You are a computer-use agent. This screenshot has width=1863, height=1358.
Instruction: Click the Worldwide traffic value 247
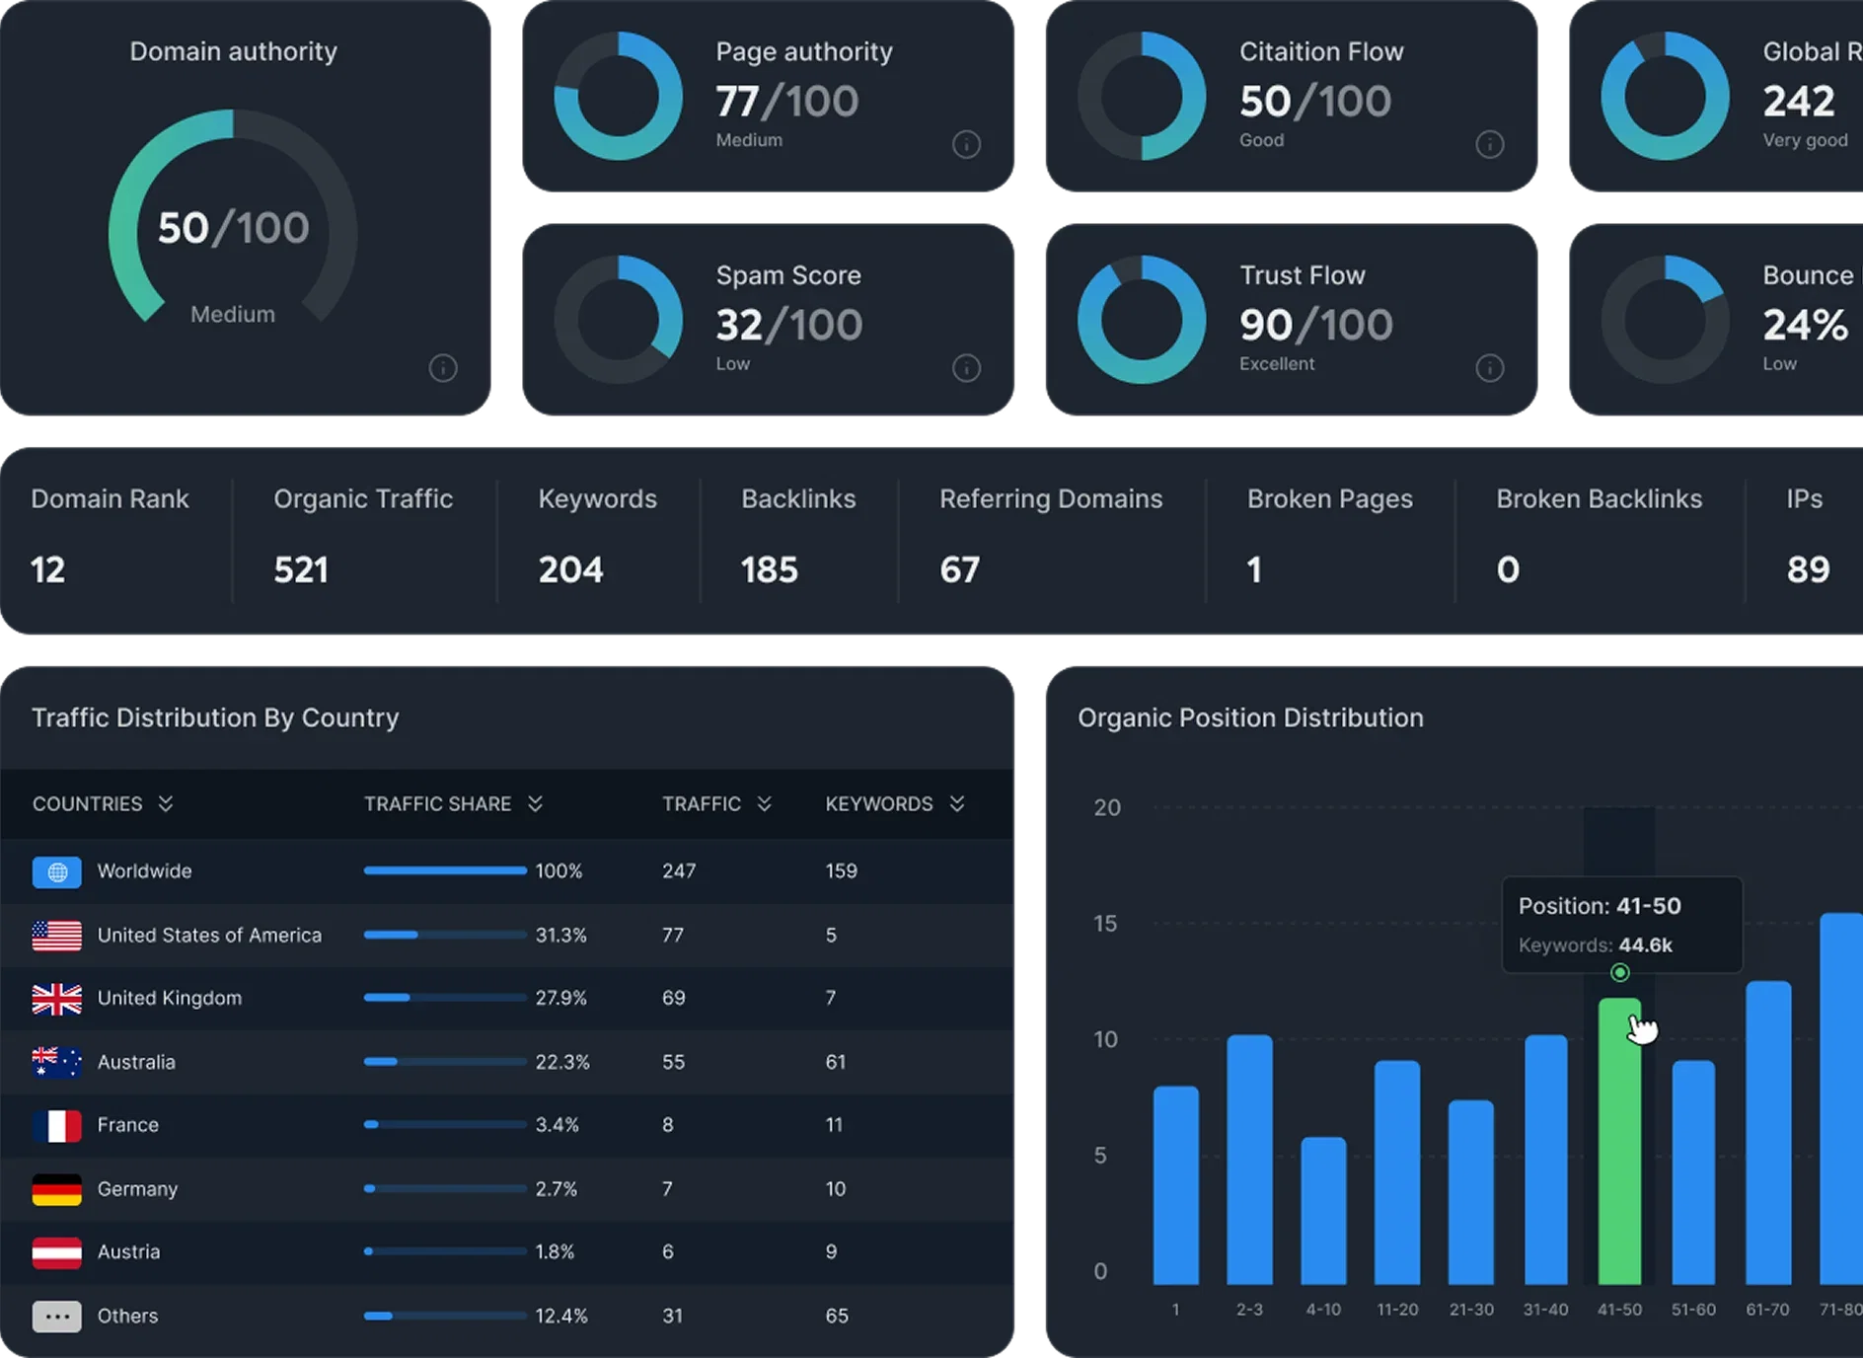(679, 871)
